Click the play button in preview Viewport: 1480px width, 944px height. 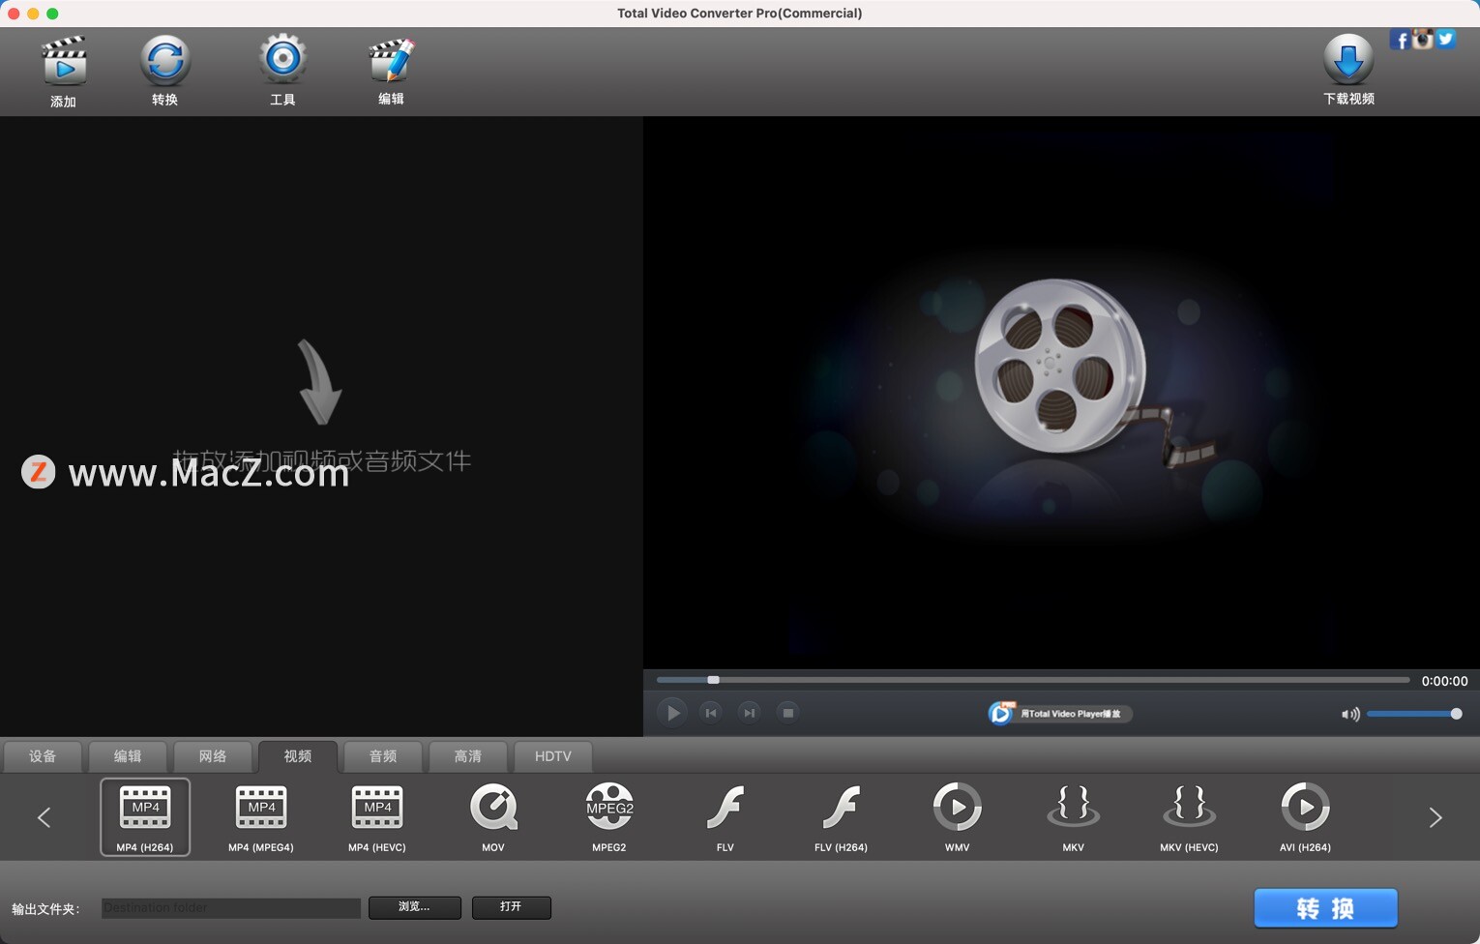click(x=672, y=713)
